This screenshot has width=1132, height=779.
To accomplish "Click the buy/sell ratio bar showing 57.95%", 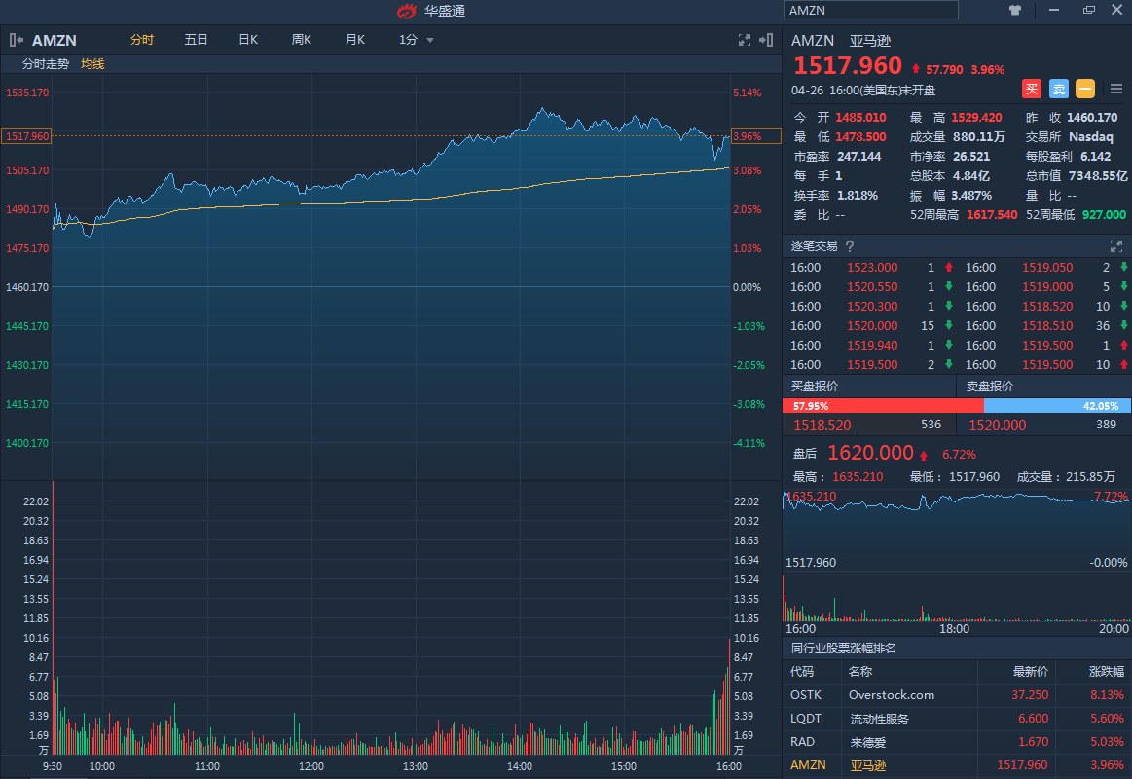I will click(857, 406).
